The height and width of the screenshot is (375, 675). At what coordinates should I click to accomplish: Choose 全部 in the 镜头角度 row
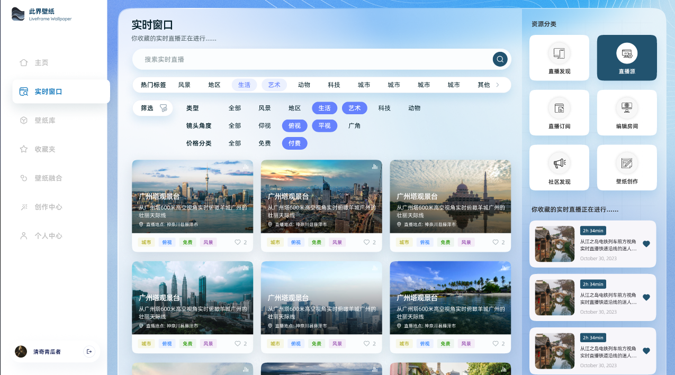[x=235, y=126]
